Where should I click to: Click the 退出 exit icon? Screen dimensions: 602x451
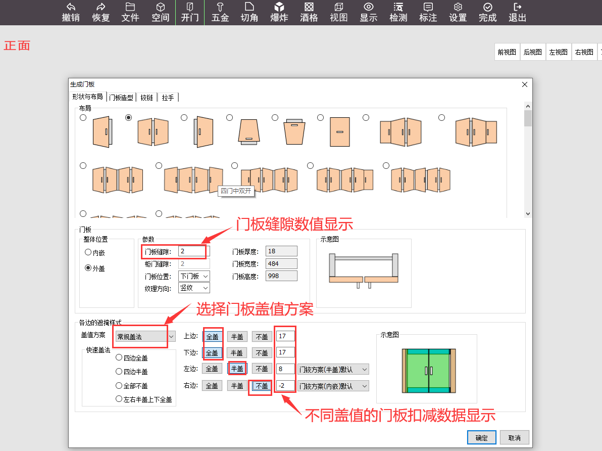click(517, 12)
